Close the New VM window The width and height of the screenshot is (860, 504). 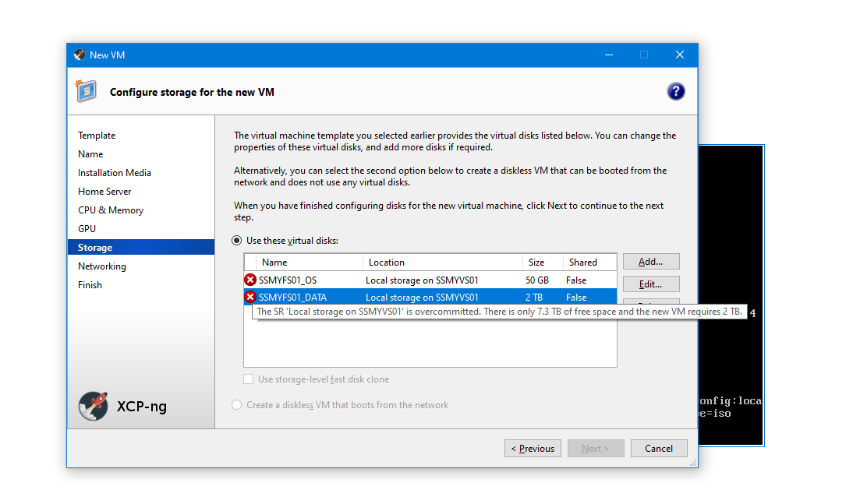coord(680,55)
